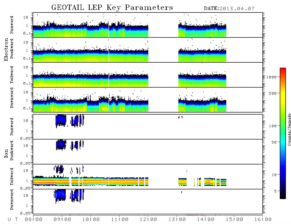
Task: Click the Ion Dawnward blue burst near 09:00
Action: (60, 195)
